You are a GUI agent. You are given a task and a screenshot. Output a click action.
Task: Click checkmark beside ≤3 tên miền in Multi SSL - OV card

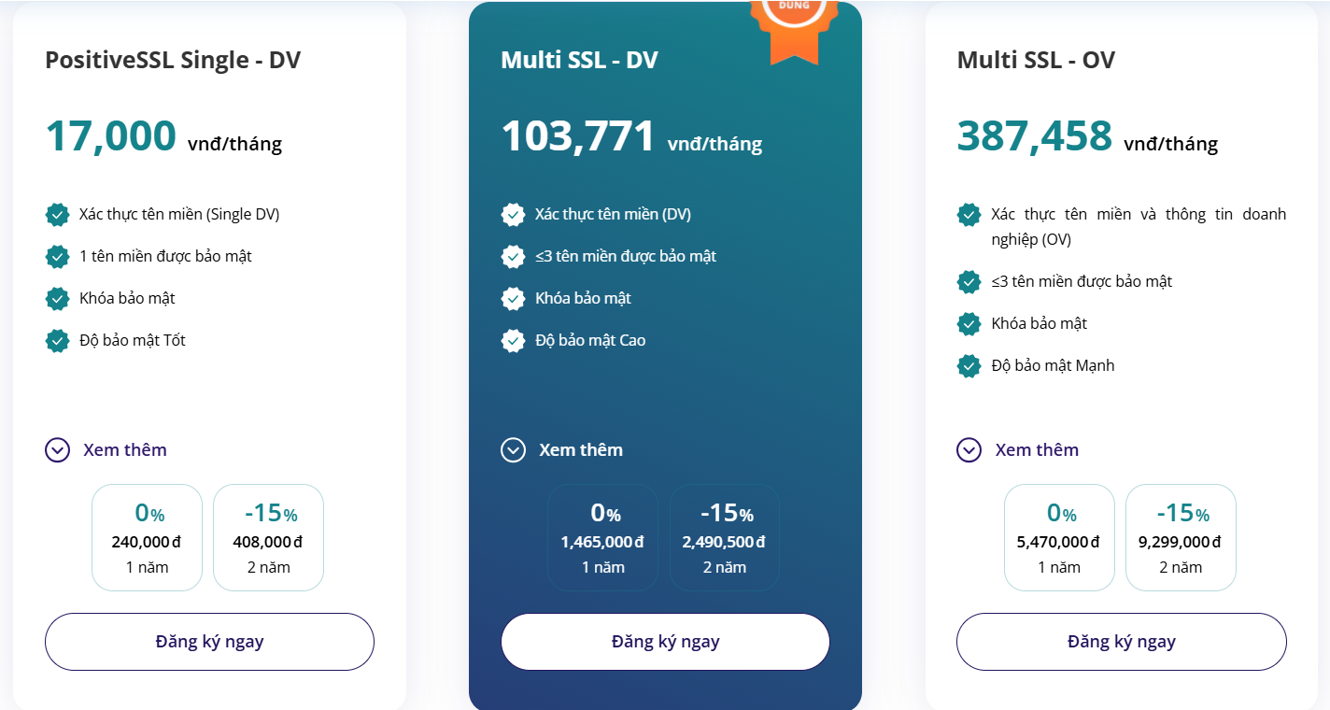pyautogui.click(x=969, y=282)
